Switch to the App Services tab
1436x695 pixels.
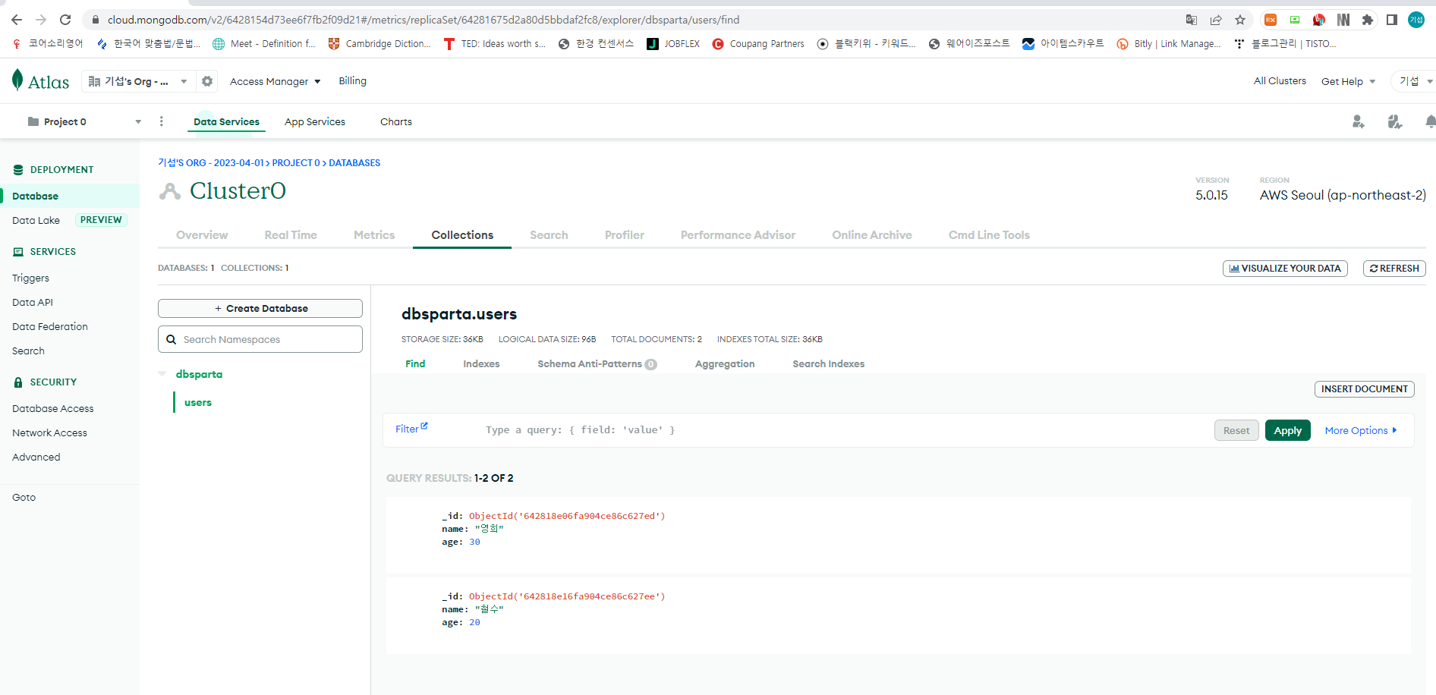[x=315, y=121]
